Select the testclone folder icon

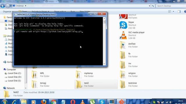pyautogui.click(x=123, y=84)
